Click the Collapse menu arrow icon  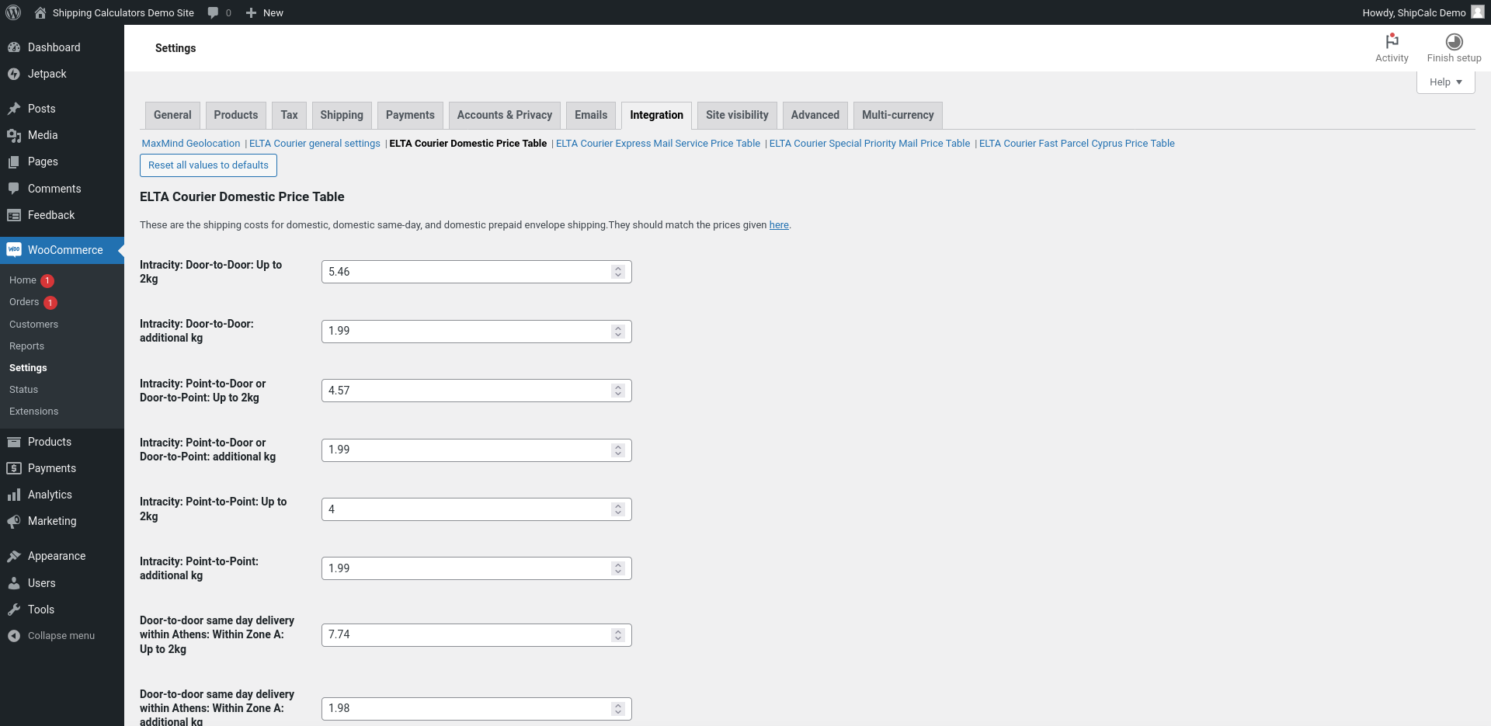click(13, 635)
